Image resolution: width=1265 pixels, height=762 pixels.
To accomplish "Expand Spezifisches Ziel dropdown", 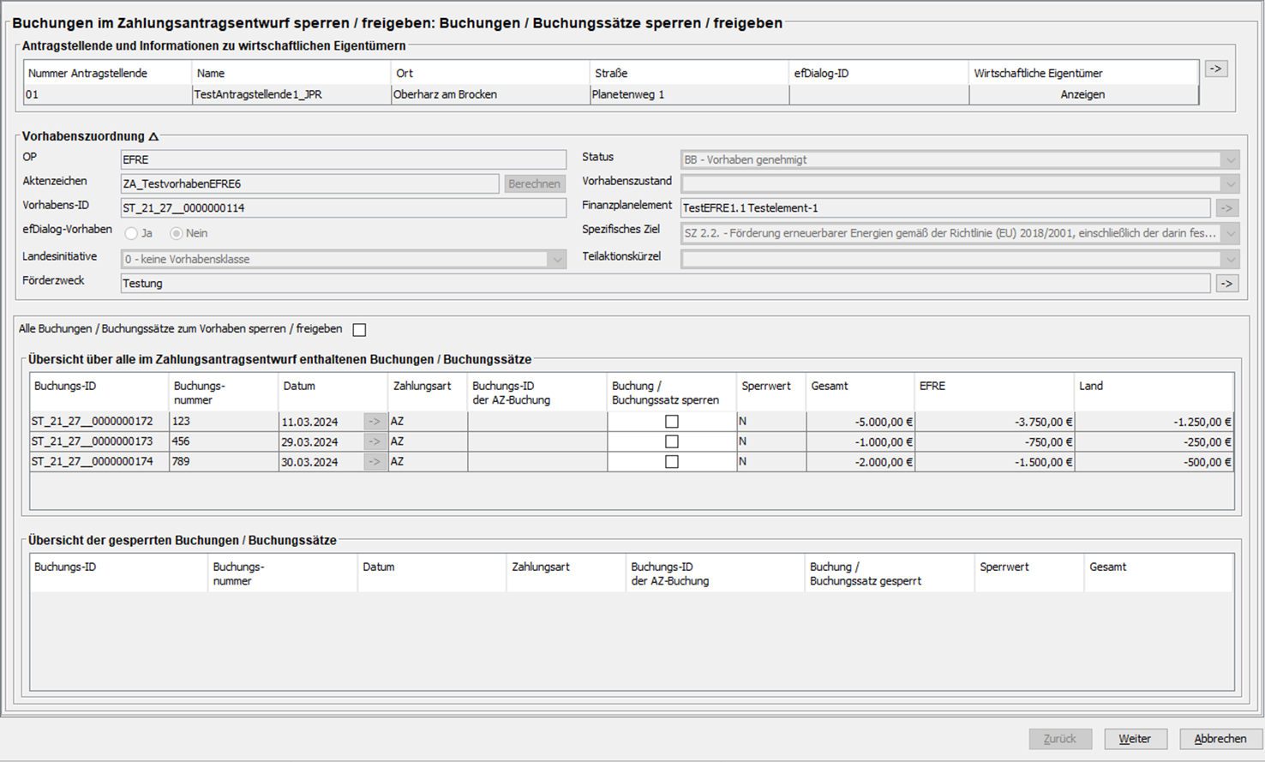I will tap(1231, 233).
